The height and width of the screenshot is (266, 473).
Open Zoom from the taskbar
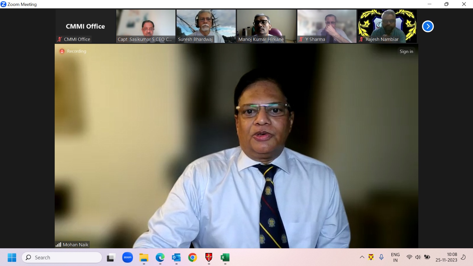[x=127, y=257]
